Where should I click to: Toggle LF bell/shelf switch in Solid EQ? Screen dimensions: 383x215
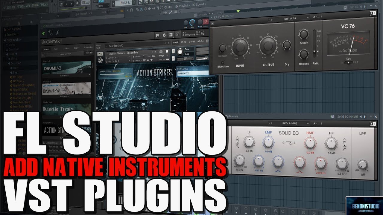coord(238,142)
